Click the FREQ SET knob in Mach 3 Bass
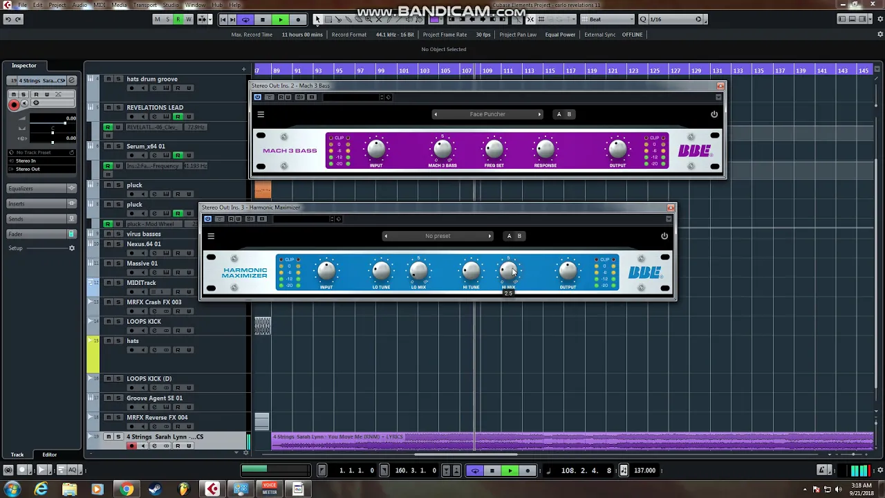This screenshot has width=885, height=498. click(x=494, y=149)
